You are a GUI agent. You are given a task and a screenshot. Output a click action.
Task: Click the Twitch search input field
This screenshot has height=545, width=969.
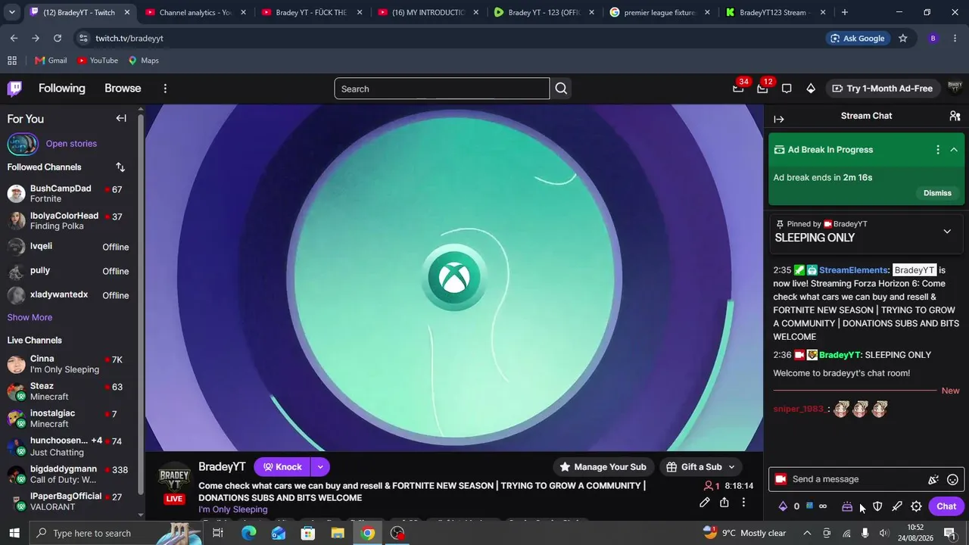coord(442,89)
